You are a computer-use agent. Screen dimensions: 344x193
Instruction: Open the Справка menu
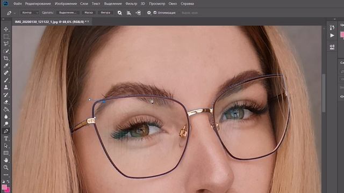(188, 4)
